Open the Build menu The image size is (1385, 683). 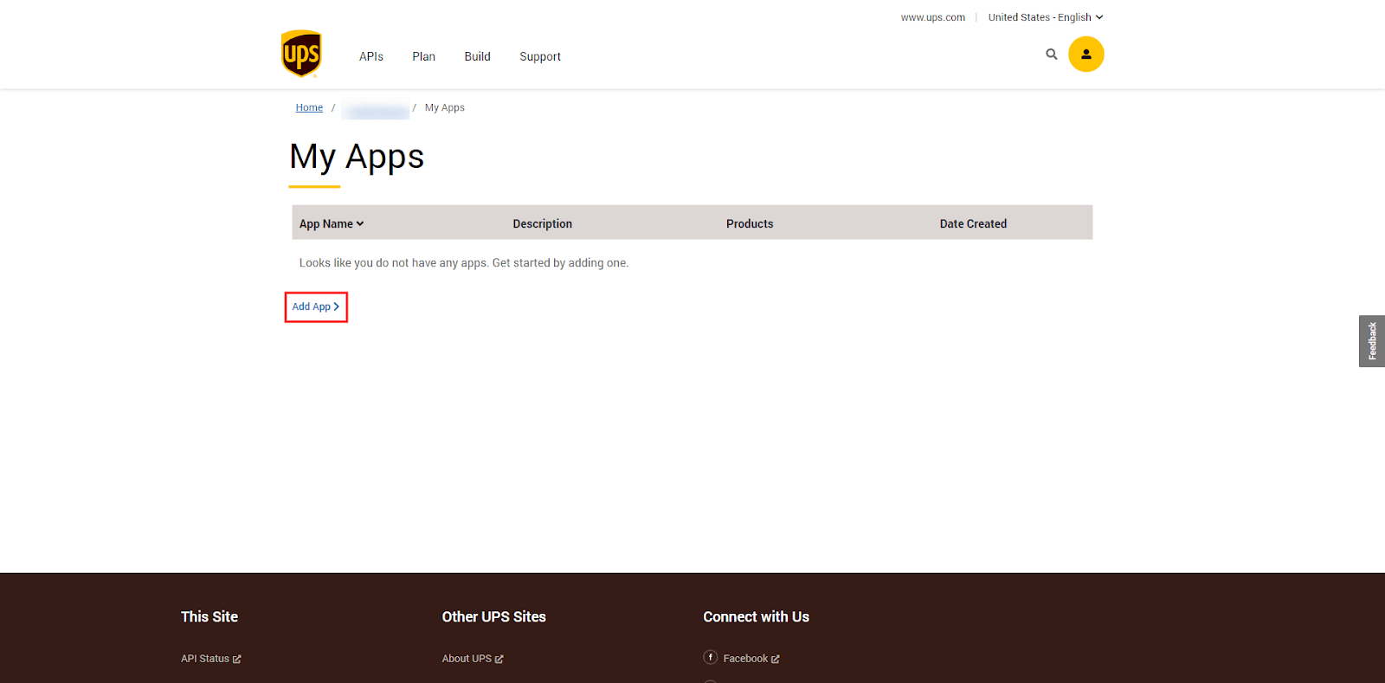pyautogui.click(x=477, y=56)
